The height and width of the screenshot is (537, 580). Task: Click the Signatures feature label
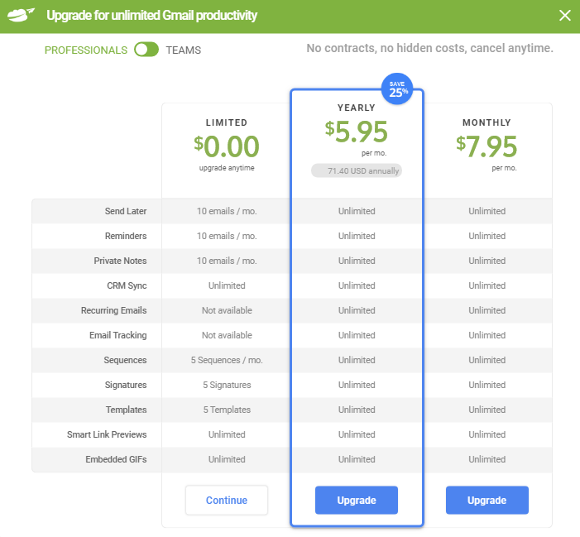tap(126, 385)
